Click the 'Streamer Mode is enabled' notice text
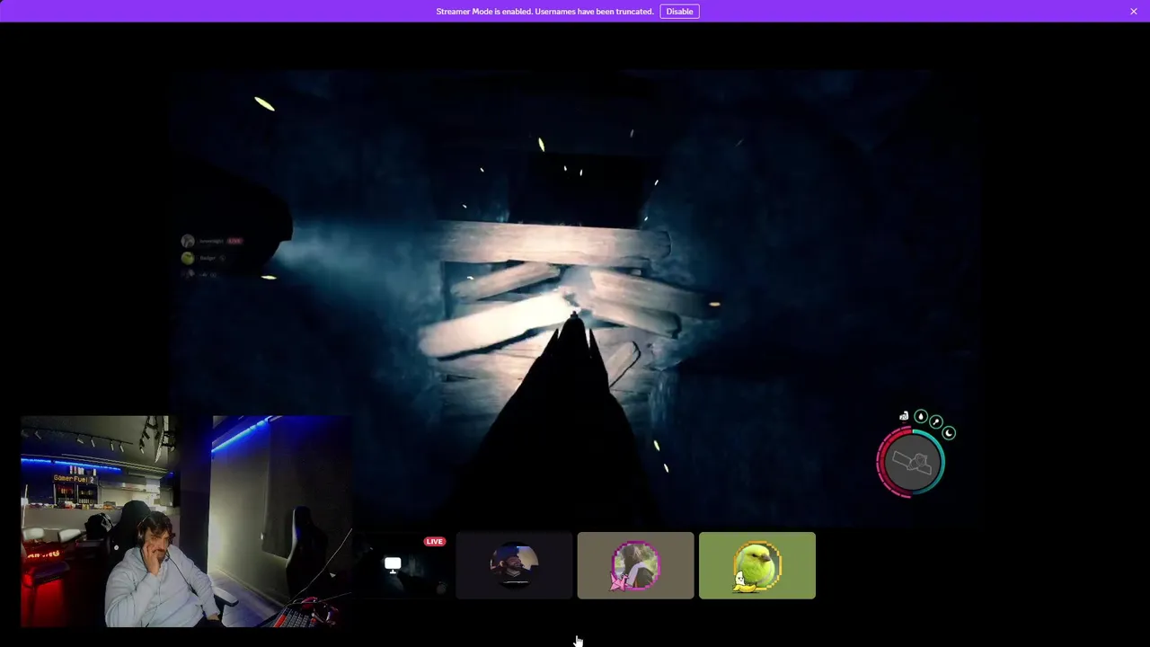 (544, 12)
